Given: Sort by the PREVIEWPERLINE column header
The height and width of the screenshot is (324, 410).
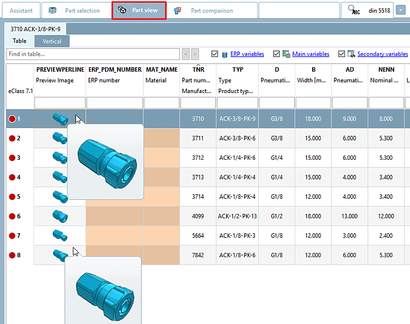Looking at the screenshot, I should click(60, 70).
